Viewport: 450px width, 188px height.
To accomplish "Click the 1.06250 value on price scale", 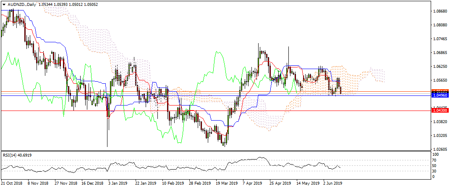I will (x=440, y=67).
